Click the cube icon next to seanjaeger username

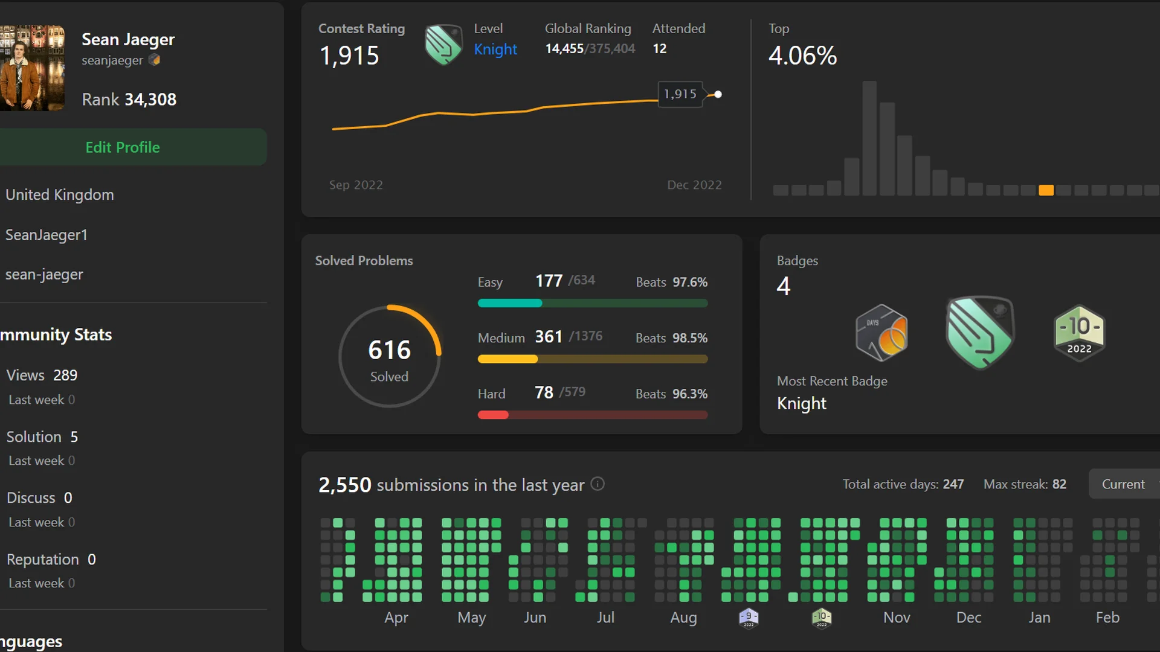click(x=155, y=60)
